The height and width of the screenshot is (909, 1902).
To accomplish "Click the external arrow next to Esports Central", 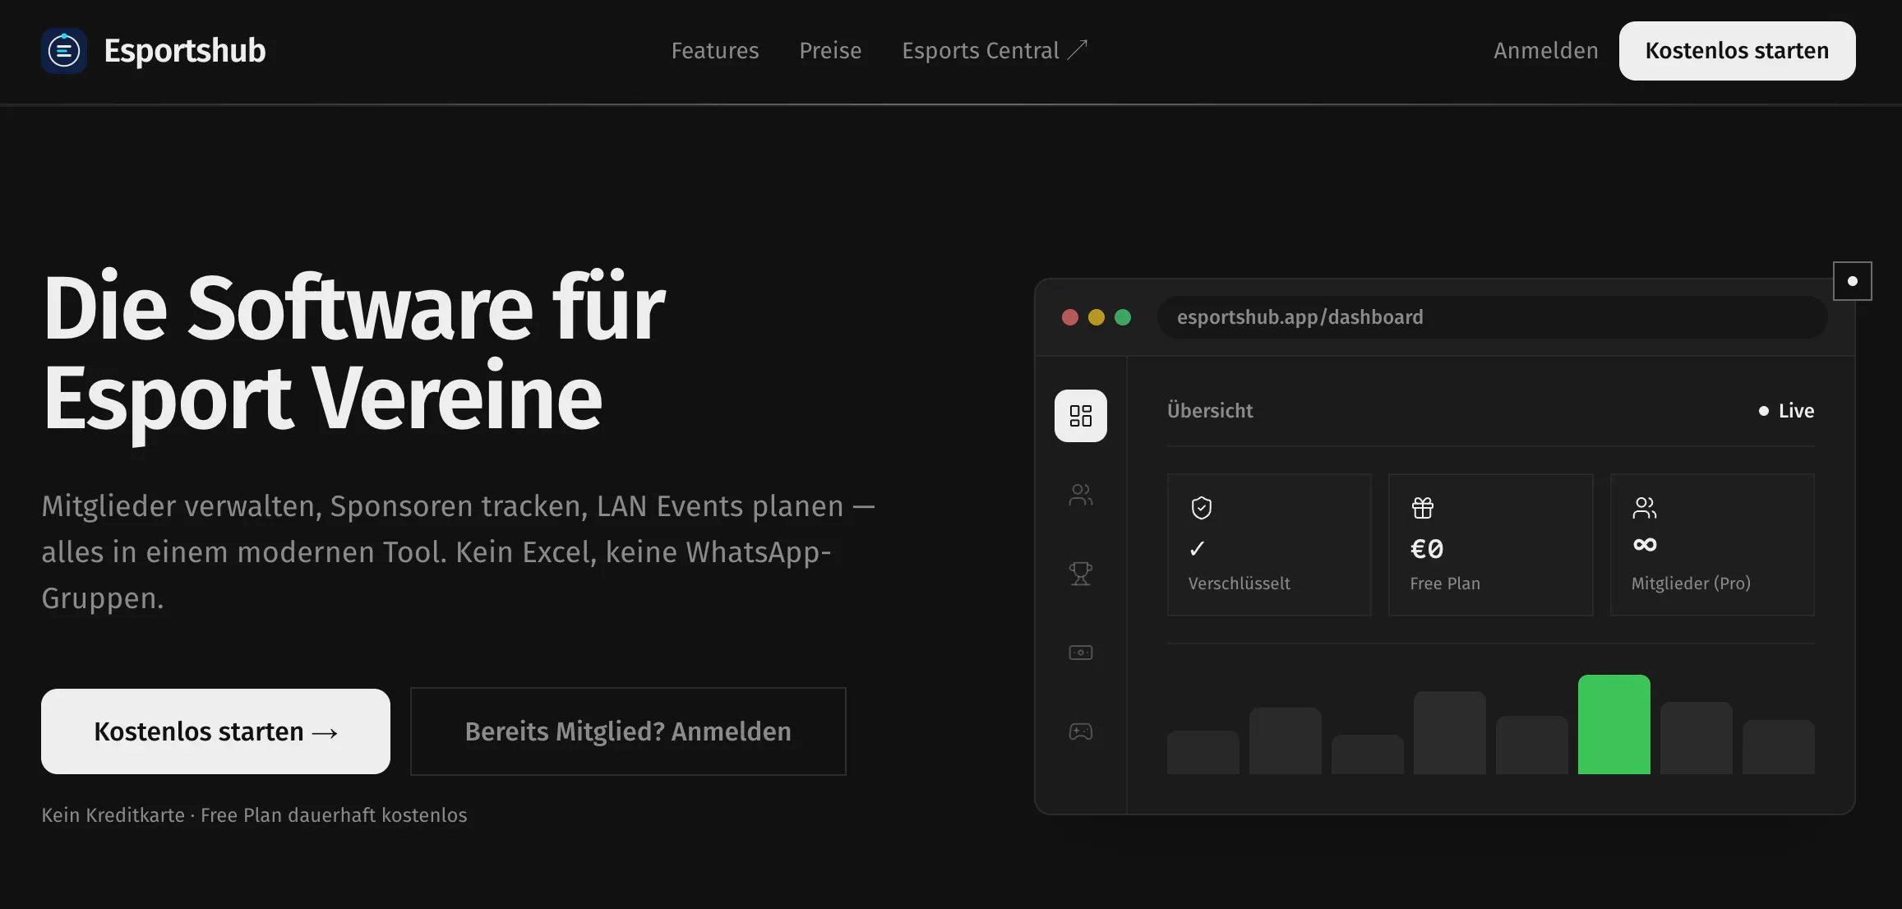I will (1078, 50).
